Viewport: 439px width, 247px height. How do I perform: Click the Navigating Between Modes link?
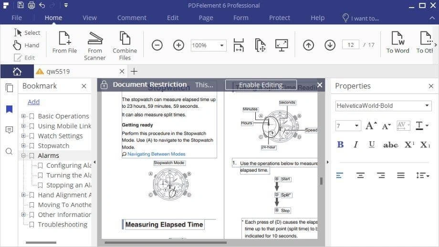pos(156,154)
